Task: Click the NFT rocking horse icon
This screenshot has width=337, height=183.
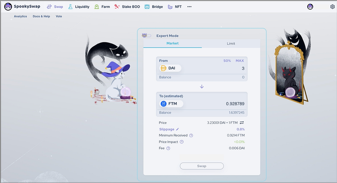Action: coord(170,7)
